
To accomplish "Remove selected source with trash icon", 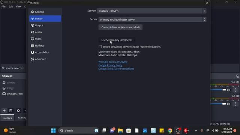I will click(x=11, y=111).
